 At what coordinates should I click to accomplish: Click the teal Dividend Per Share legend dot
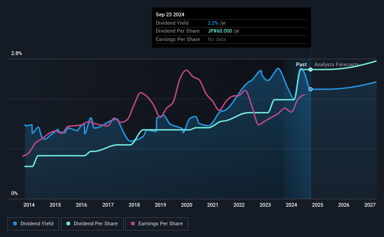click(68, 223)
